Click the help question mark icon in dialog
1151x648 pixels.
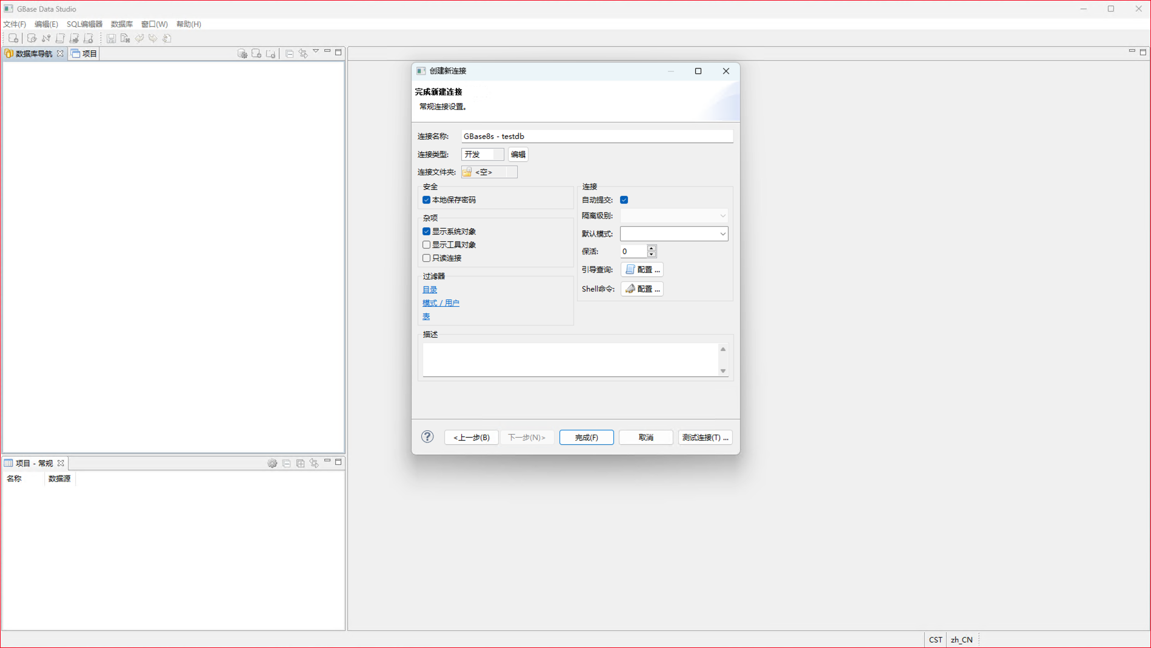(427, 436)
